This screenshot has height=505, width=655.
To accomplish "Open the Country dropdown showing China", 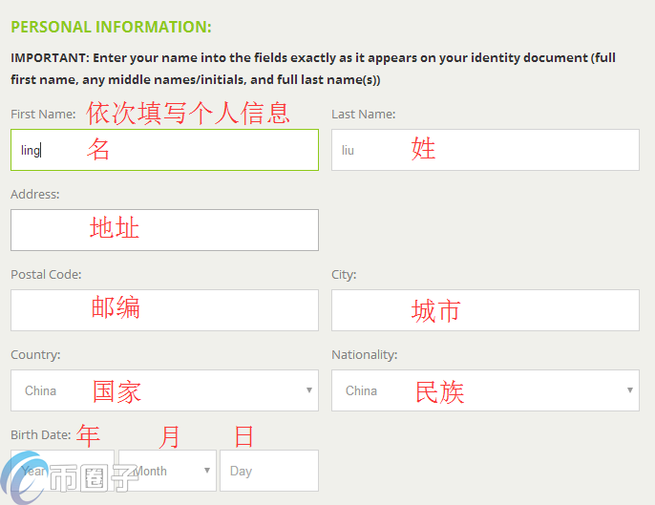I will pos(164,390).
